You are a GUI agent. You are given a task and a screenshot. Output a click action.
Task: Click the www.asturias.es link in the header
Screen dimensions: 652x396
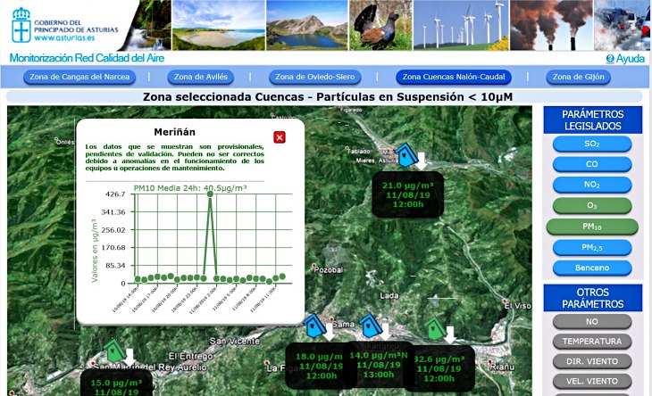(x=64, y=37)
